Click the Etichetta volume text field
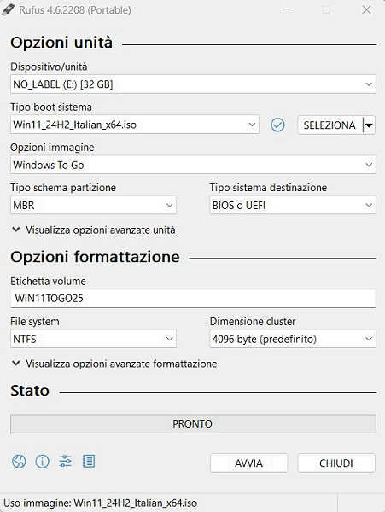This screenshot has width=385, height=512. pos(193,298)
